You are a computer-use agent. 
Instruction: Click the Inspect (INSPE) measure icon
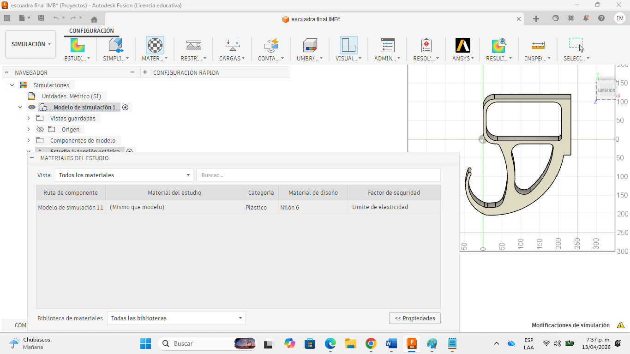coord(538,45)
